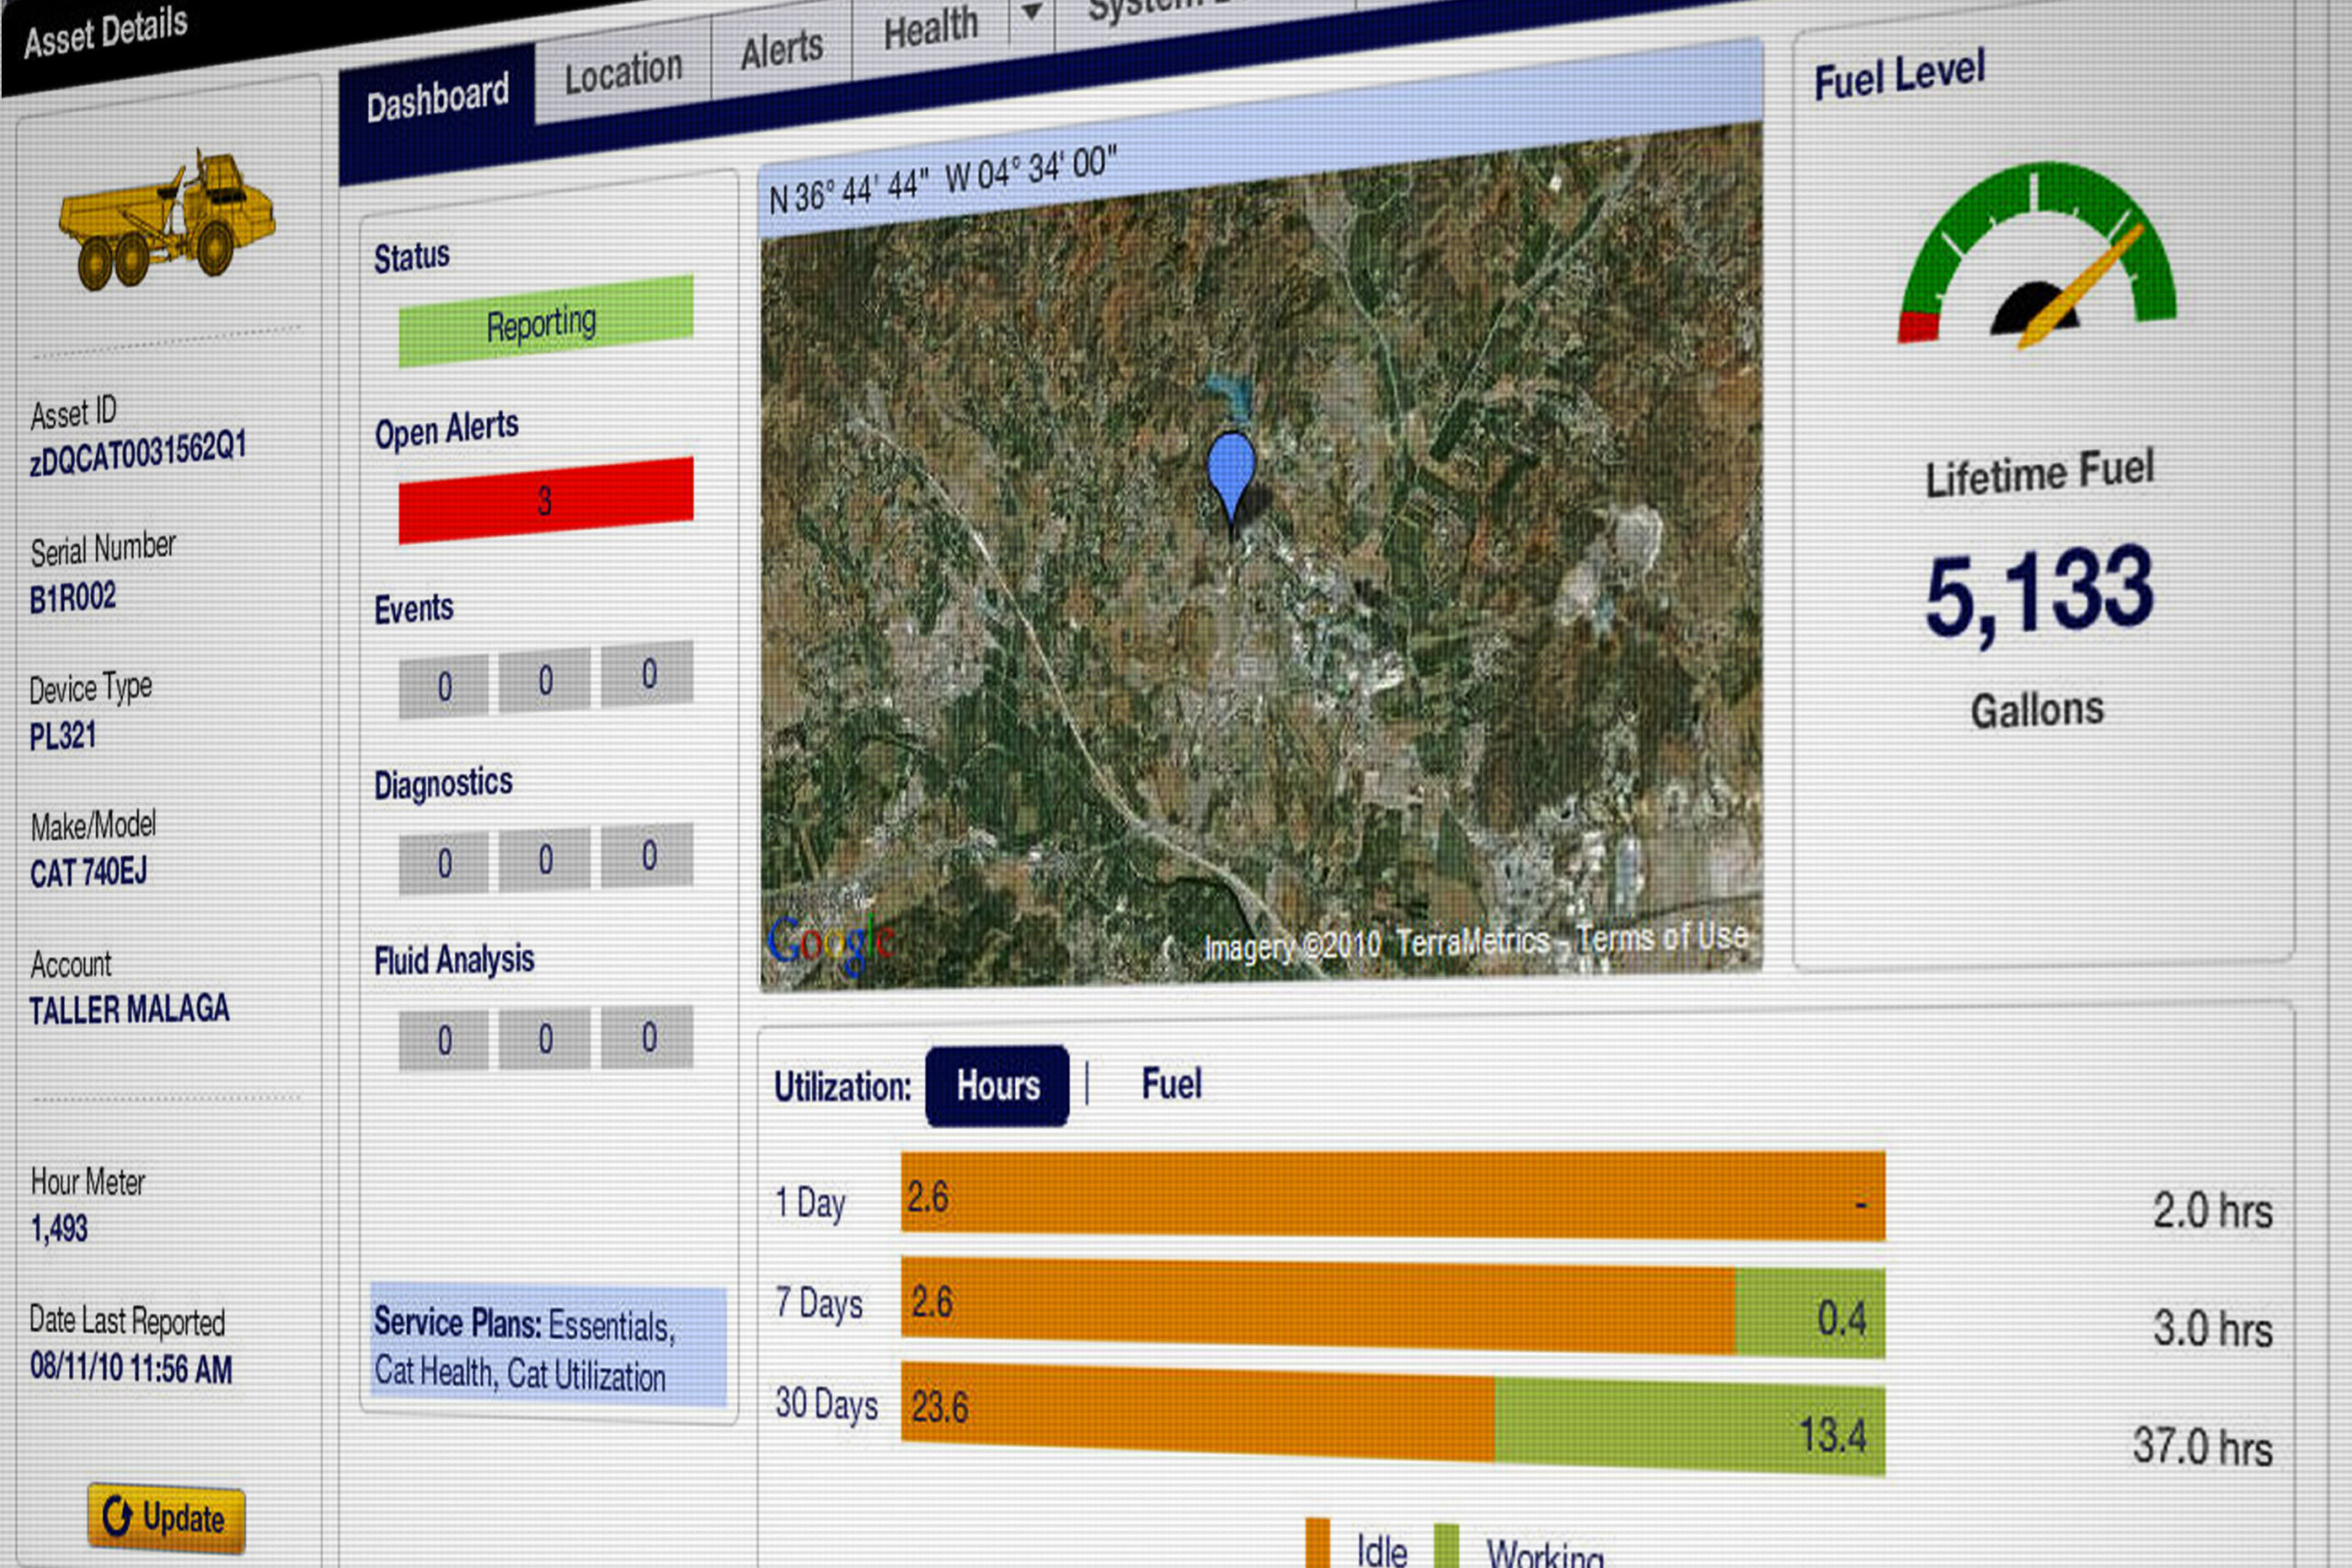Switch utilization view to Fuel
This screenshot has height=1568, width=2352.
point(1171,1084)
